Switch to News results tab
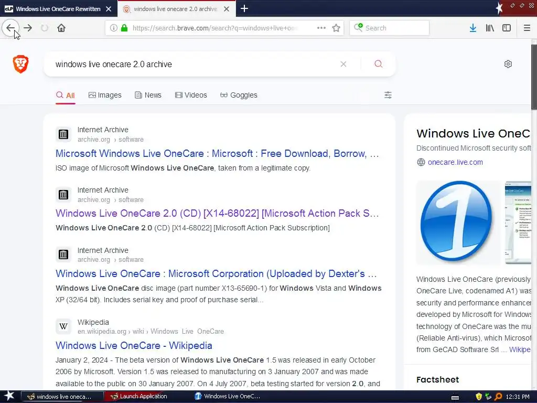 pyautogui.click(x=148, y=95)
